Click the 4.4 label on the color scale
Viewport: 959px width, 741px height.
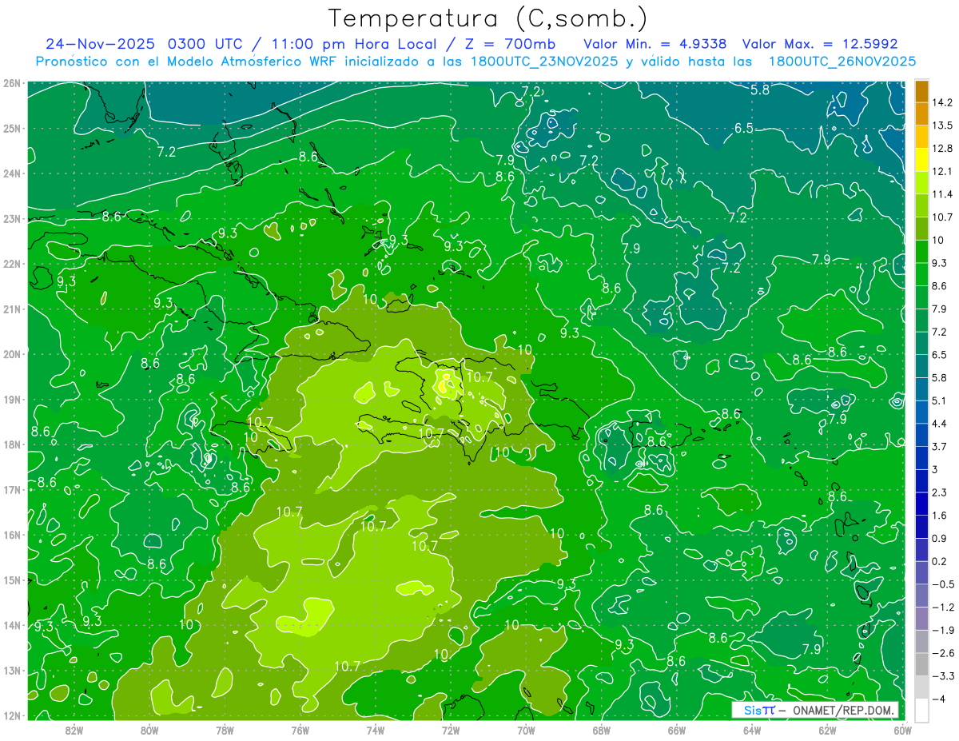[940, 424]
